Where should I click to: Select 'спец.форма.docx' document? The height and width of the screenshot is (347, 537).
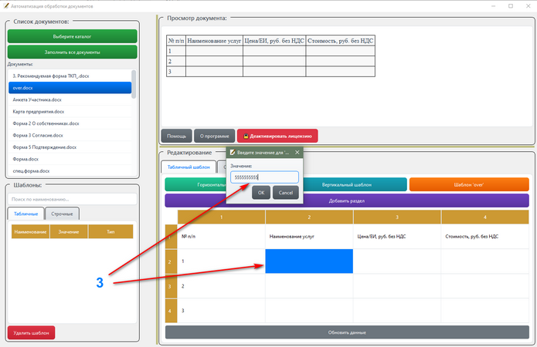[x=70, y=171]
